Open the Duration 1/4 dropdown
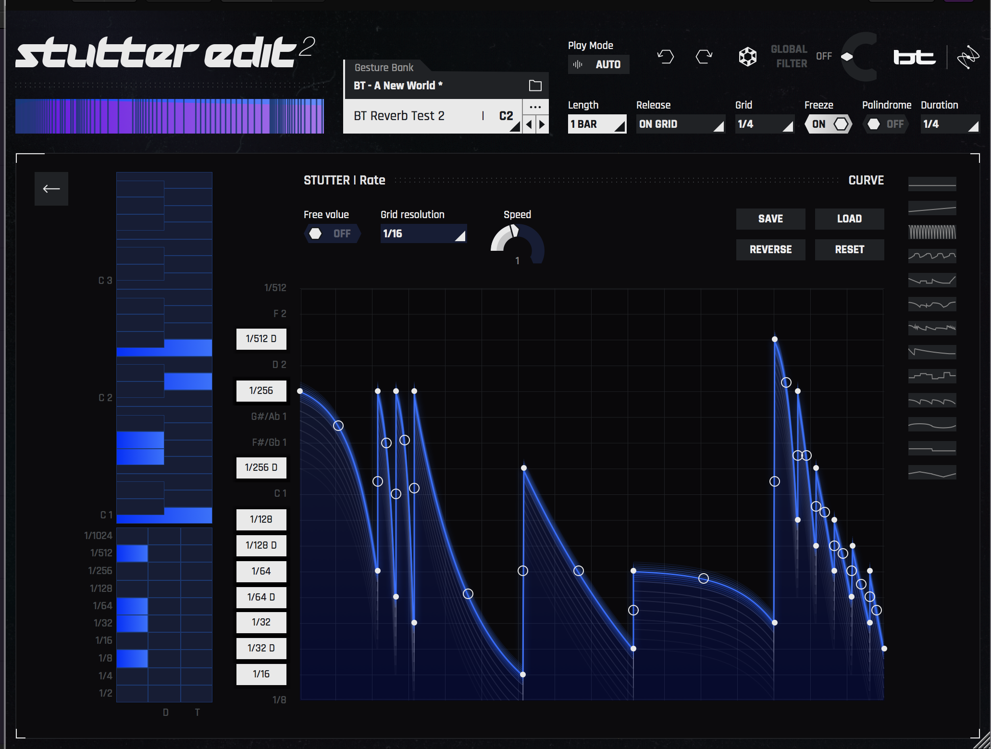The width and height of the screenshot is (991, 749). tap(950, 124)
